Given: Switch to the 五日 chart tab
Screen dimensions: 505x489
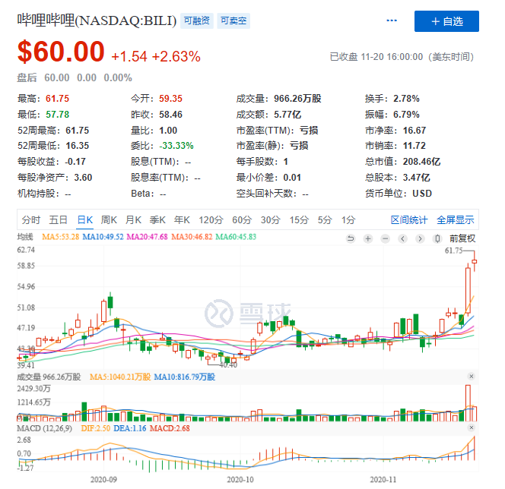Looking at the screenshot, I should (59, 220).
